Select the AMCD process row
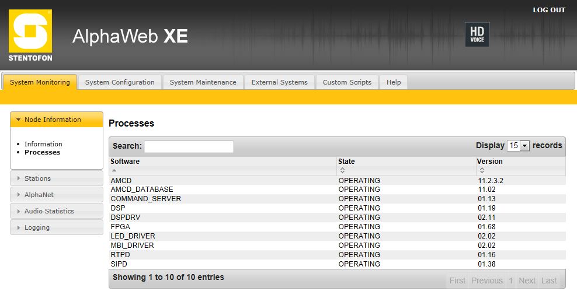The image size is (577, 291). tap(338, 180)
